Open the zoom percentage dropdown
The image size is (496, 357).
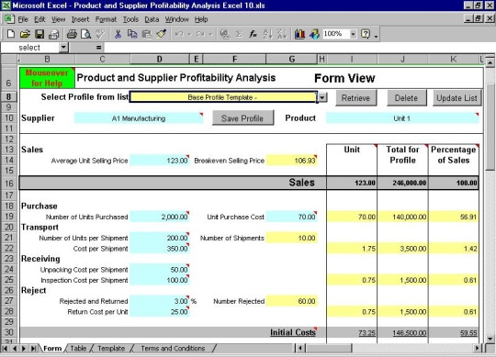353,34
